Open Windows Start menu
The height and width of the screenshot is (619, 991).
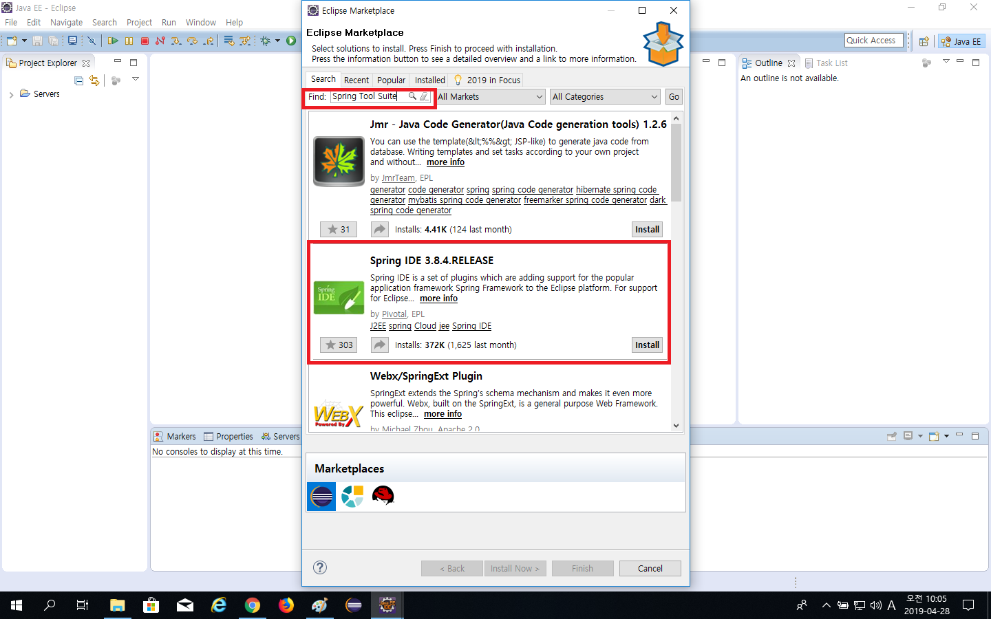[x=17, y=605]
